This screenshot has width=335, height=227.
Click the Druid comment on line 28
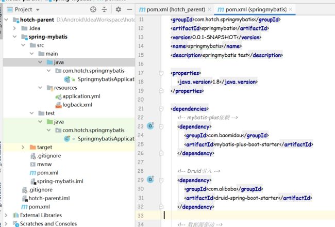click(199, 171)
